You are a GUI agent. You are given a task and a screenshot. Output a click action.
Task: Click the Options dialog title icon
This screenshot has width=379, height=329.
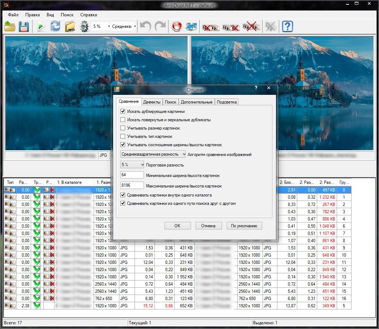tap(117, 89)
